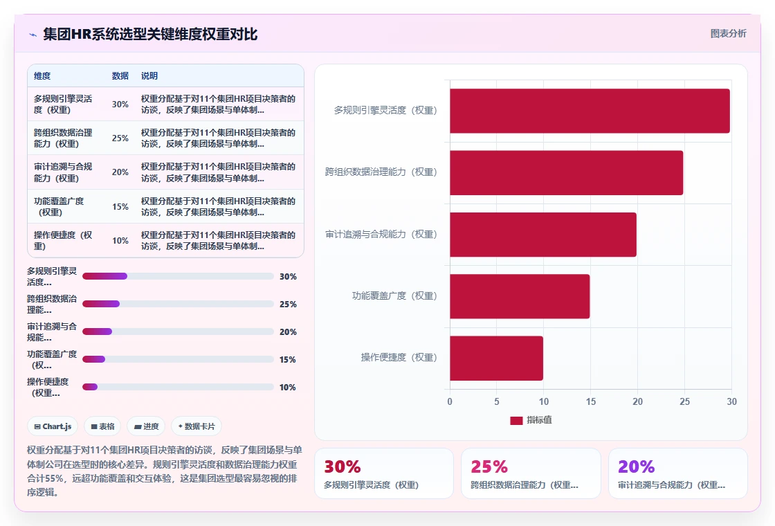Click the title 集团HR系统选型关键维度权重对比
Screen dimensions: 775x526
150,34
